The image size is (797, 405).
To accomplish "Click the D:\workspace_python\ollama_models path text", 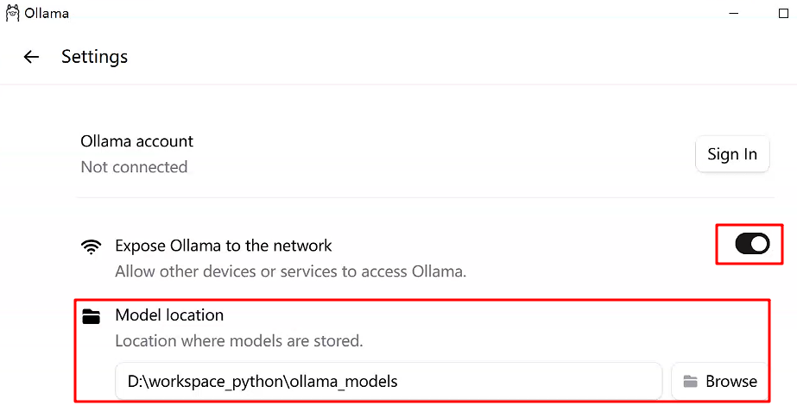I will (x=263, y=382).
